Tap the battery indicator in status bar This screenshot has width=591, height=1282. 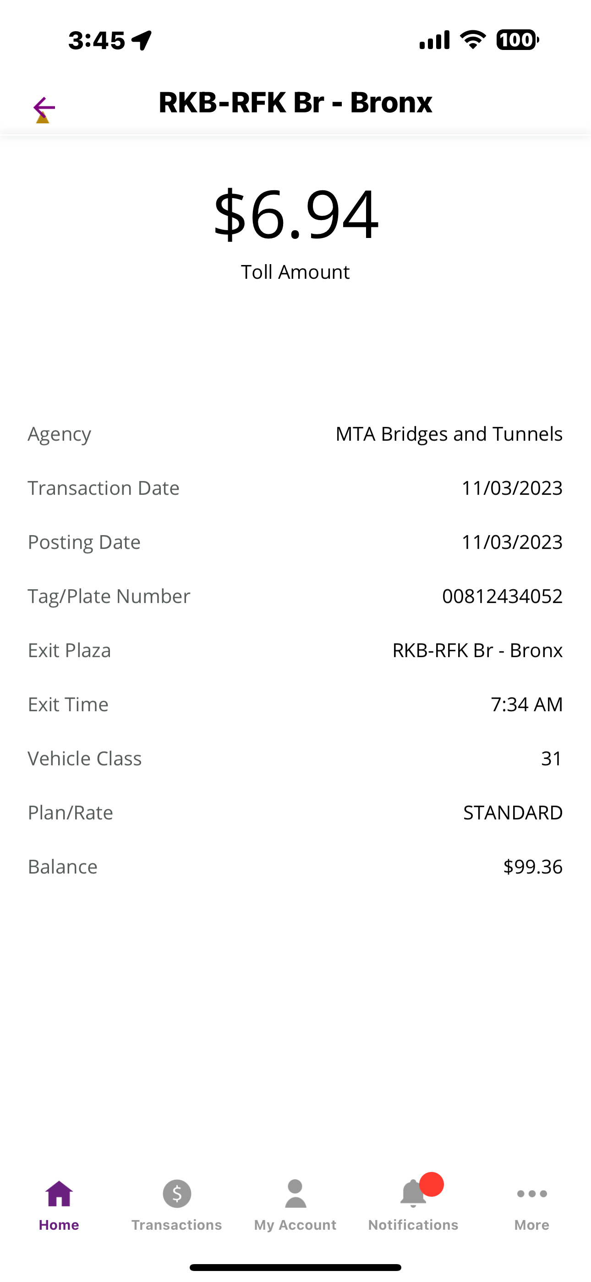pyautogui.click(x=517, y=40)
